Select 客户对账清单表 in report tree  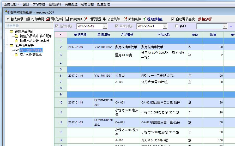tap(31, 55)
